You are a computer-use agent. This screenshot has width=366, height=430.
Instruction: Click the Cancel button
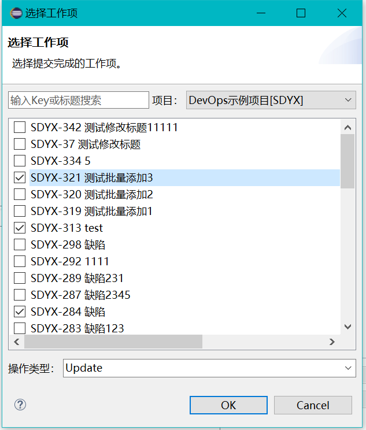click(x=313, y=405)
